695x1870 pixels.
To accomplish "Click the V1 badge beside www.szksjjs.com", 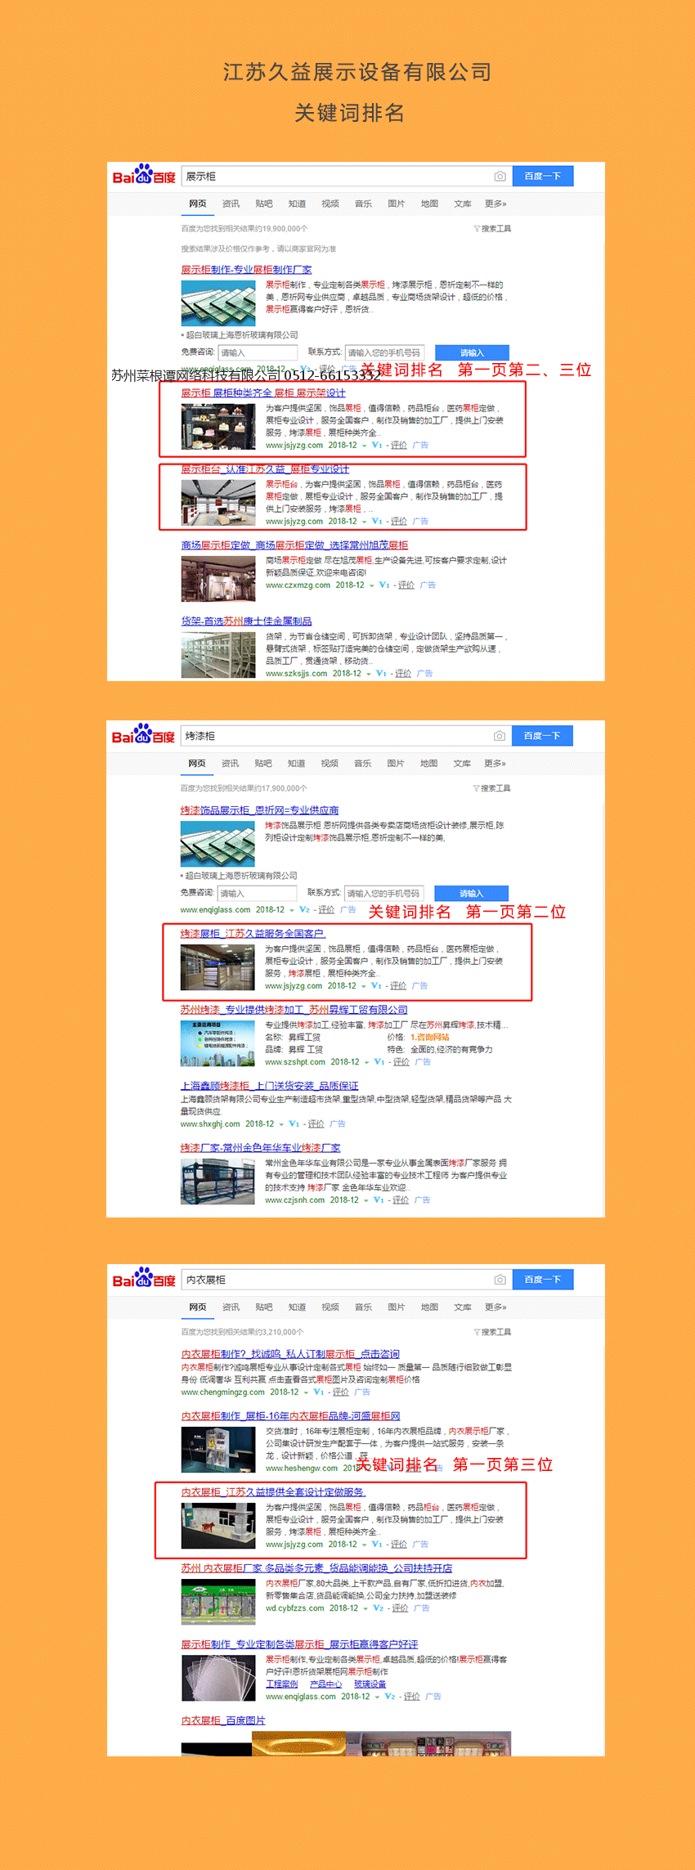I will point(380,674).
